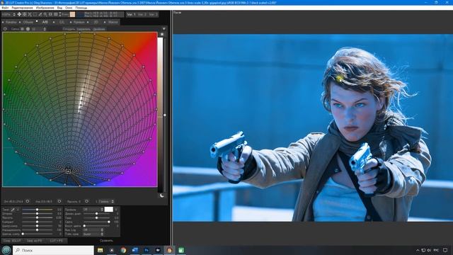
Task: Click the Закрепить grid button
Action: click(84, 29)
